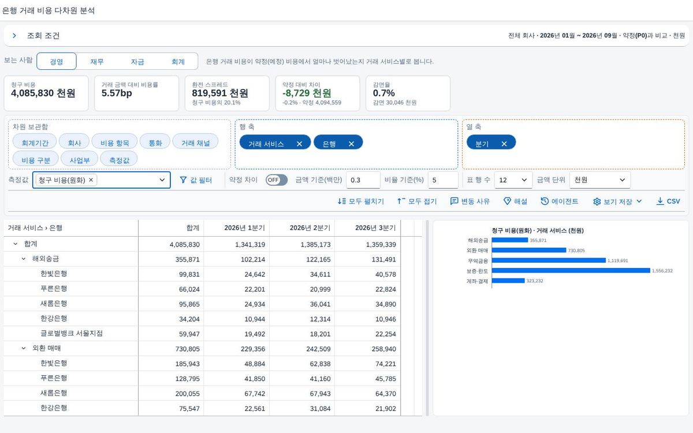
Task: Switch to the 재무 tab
Action: tap(97, 62)
